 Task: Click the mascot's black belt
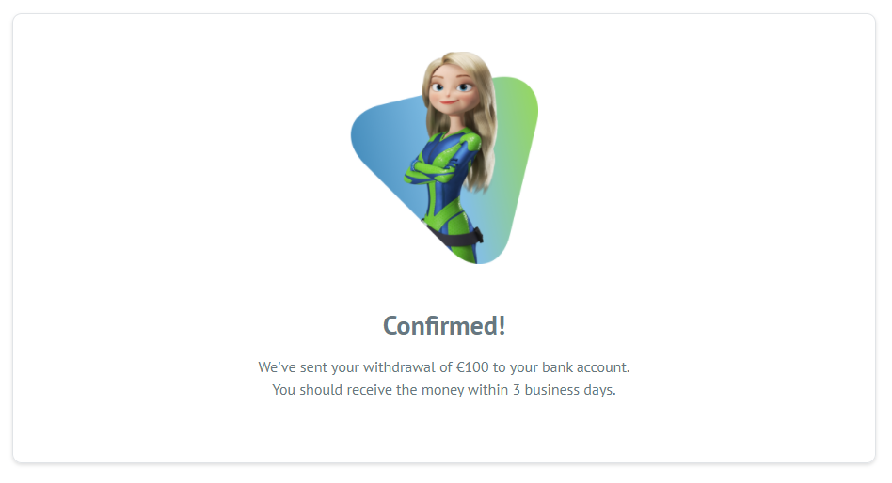[454, 234]
